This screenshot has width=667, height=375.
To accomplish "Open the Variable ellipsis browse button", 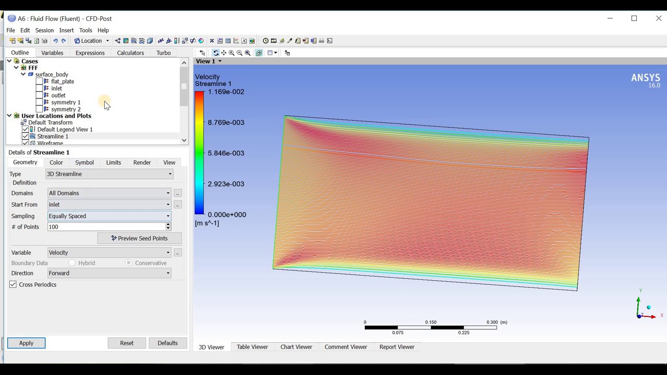I will point(178,253).
